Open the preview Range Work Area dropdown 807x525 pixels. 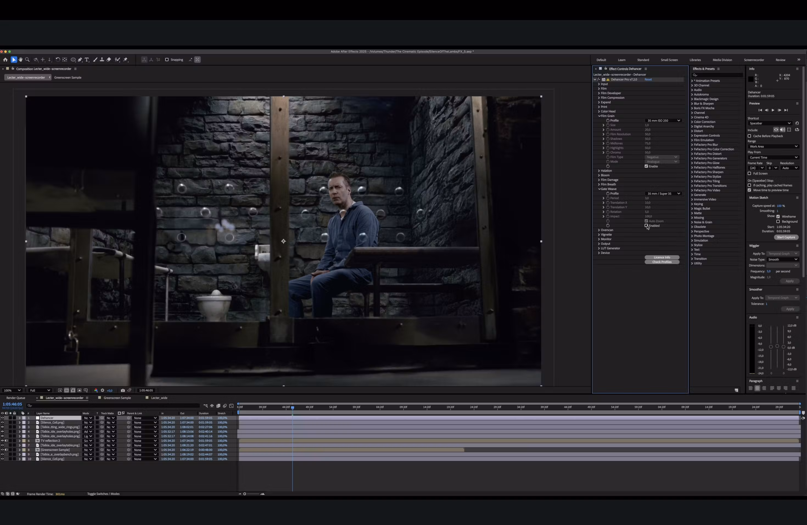tap(774, 147)
